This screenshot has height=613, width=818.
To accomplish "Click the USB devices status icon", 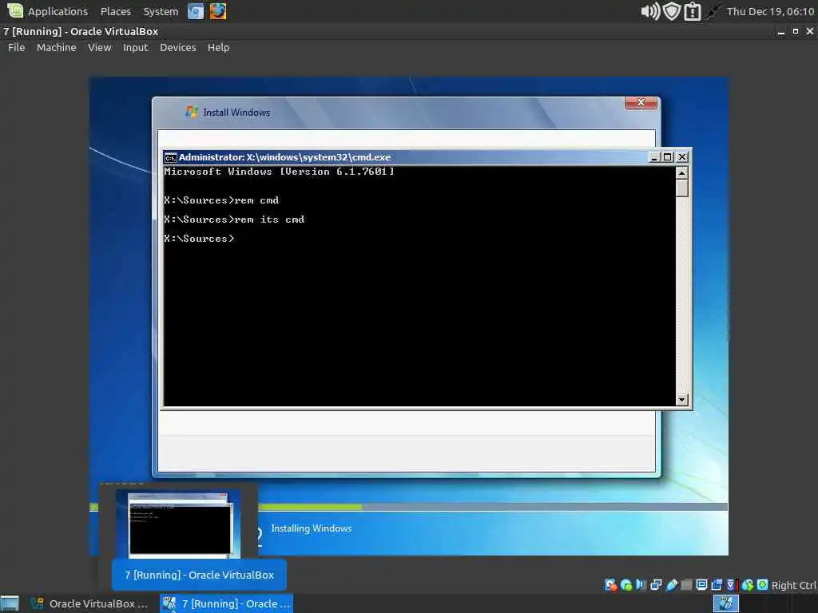I will coord(672,585).
